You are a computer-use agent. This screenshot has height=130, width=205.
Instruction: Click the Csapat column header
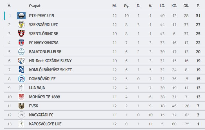[34, 6]
